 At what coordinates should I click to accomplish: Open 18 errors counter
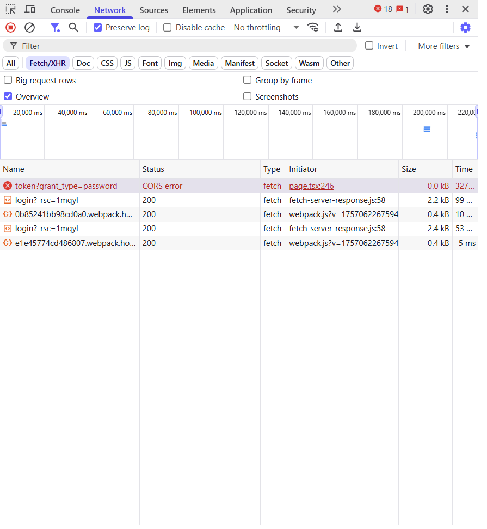tap(383, 9)
